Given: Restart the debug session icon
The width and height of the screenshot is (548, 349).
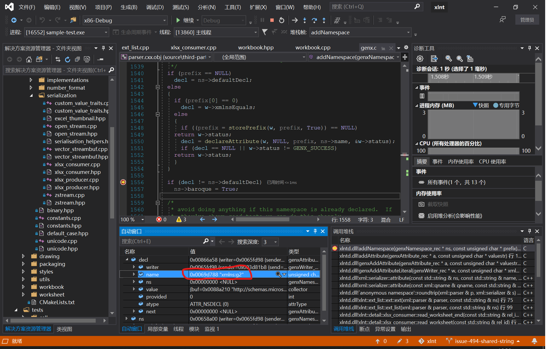Looking at the screenshot, I should (281, 20).
